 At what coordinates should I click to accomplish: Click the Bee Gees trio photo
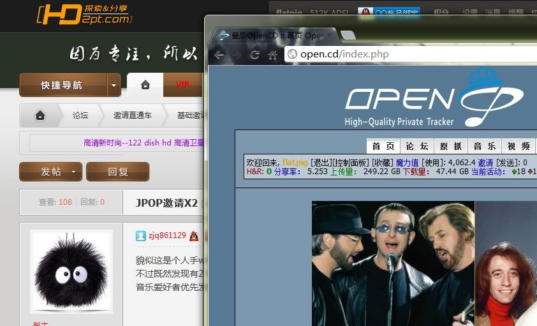point(393,263)
